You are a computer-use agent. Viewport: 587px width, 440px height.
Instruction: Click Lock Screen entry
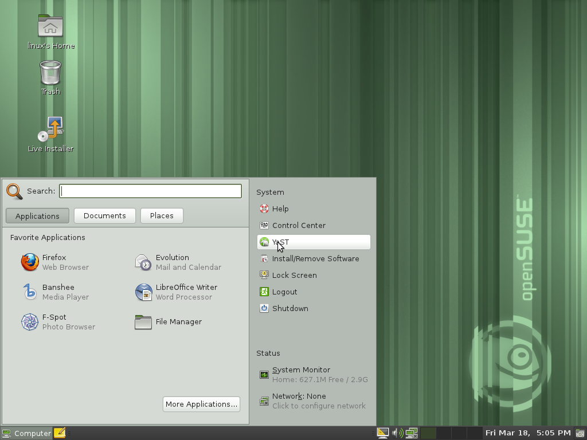[x=293, y=276]
